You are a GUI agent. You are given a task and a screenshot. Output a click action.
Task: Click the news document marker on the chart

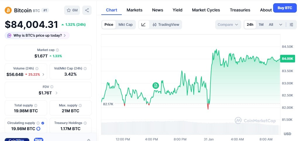click(x=156, y=86)
